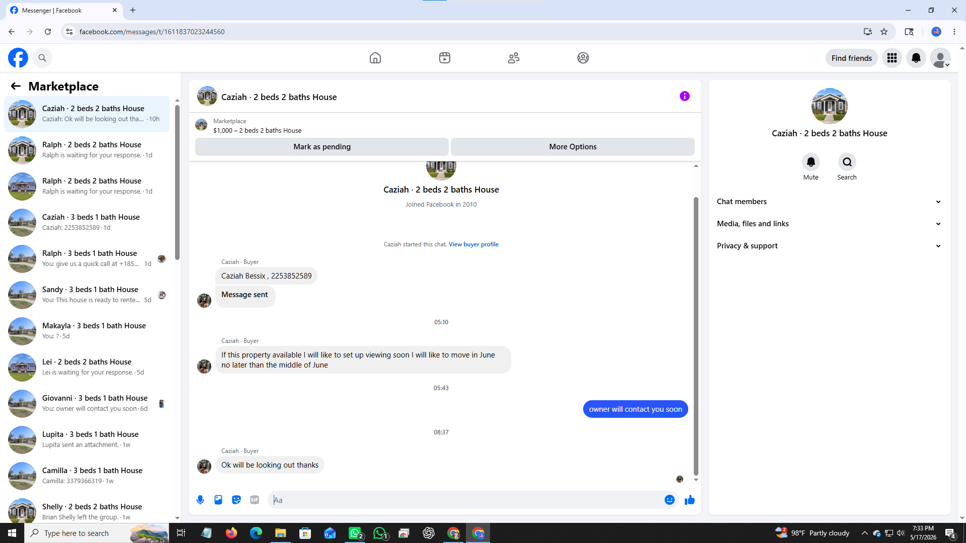Click the "owner will contact you soon" message
Screen dimensions: 966x543
pos(635,409)
